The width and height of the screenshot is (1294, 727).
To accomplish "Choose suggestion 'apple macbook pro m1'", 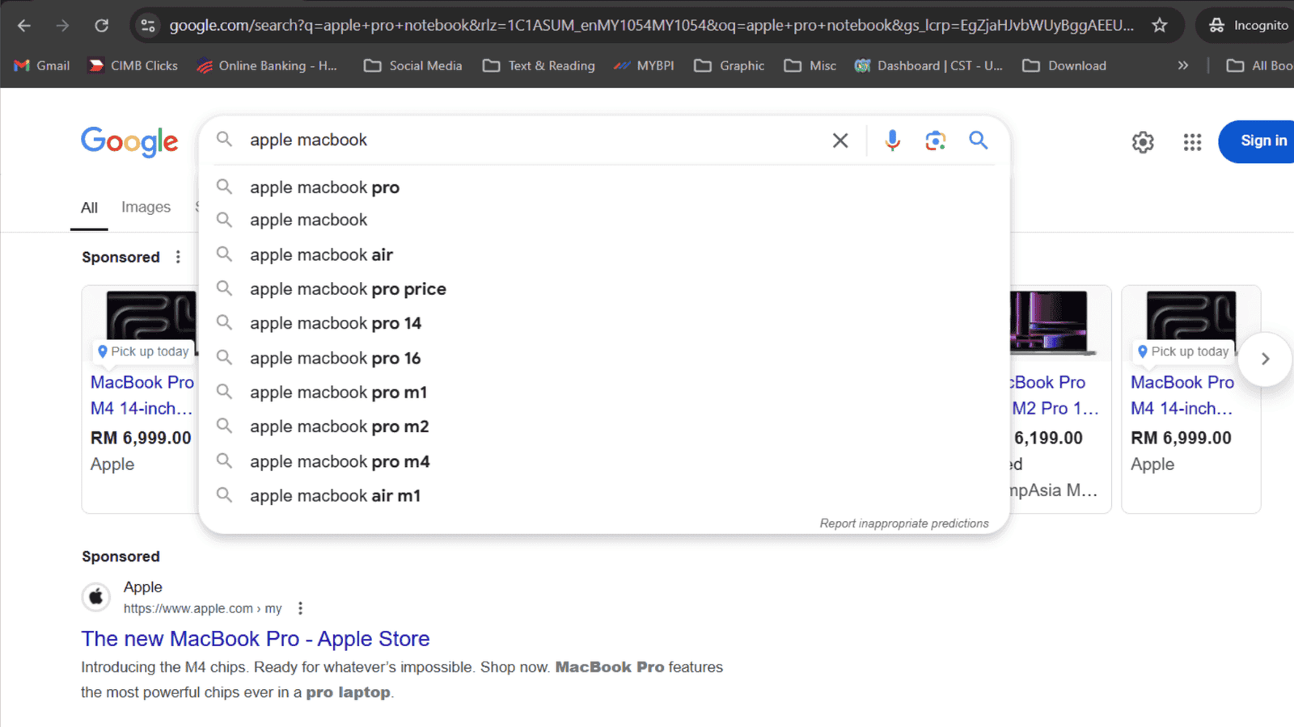I will point(603,393).
